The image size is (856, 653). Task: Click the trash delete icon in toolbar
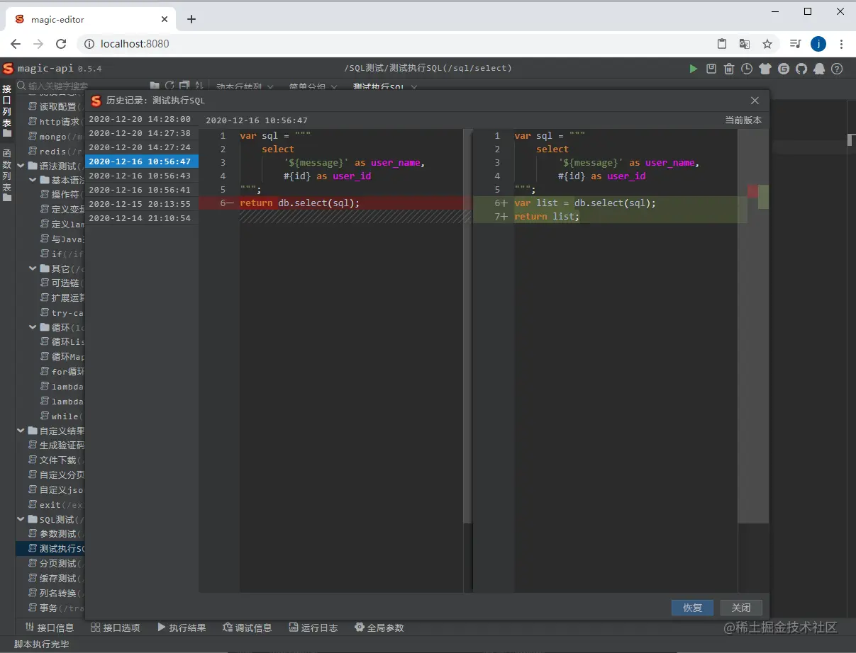[x=729, y=69]
